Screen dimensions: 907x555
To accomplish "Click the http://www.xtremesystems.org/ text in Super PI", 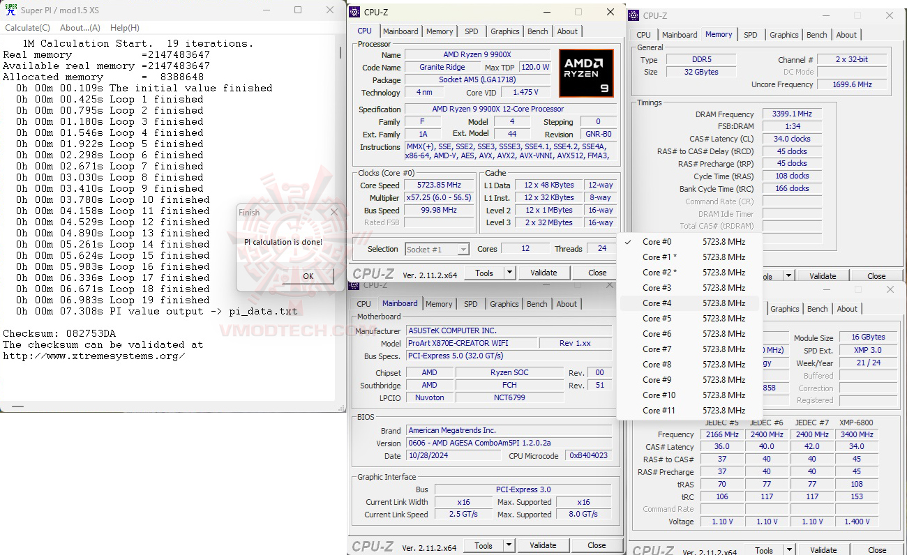I will click(x=94, y=356).
